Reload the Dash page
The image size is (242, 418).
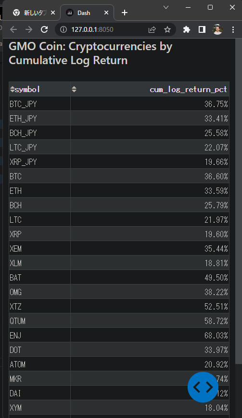coord(44,29)
